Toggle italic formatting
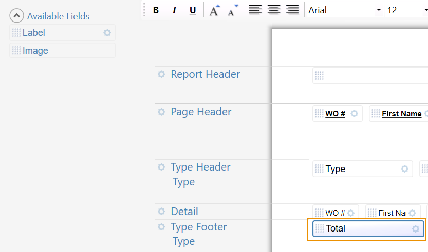Image resolution: width=428 pixels, height=252 pixels. pyautogui.click(x=174, y=10)
